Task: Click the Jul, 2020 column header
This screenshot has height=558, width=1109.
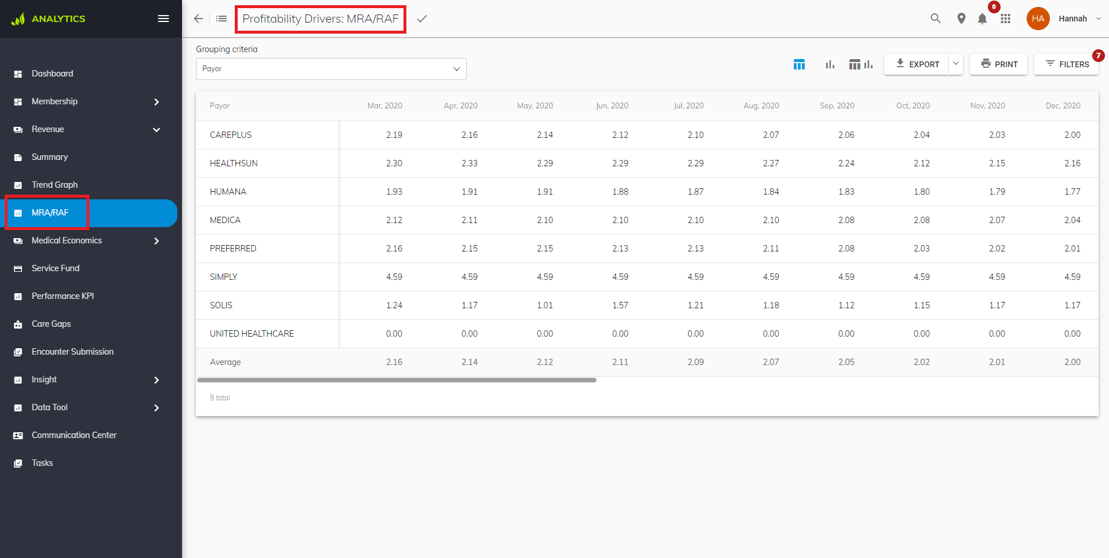Action: tap(689, 105)
